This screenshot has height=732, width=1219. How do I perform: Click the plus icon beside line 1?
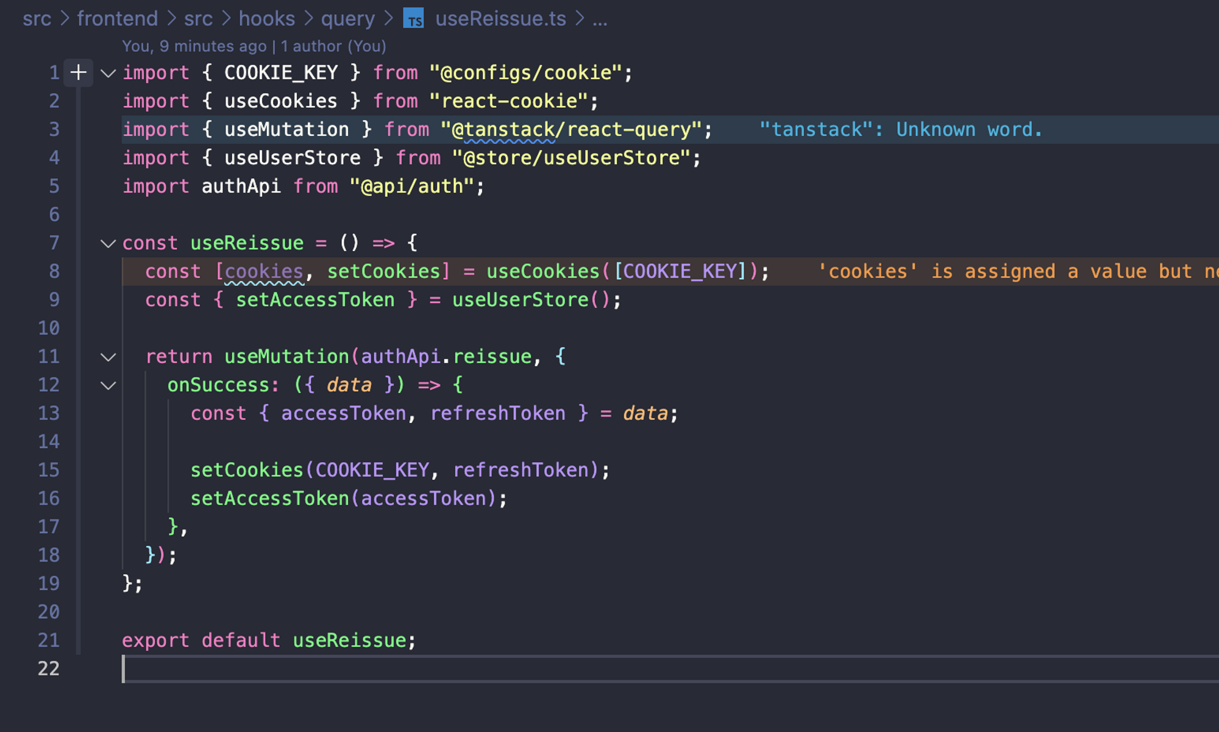tap(78, 73)
